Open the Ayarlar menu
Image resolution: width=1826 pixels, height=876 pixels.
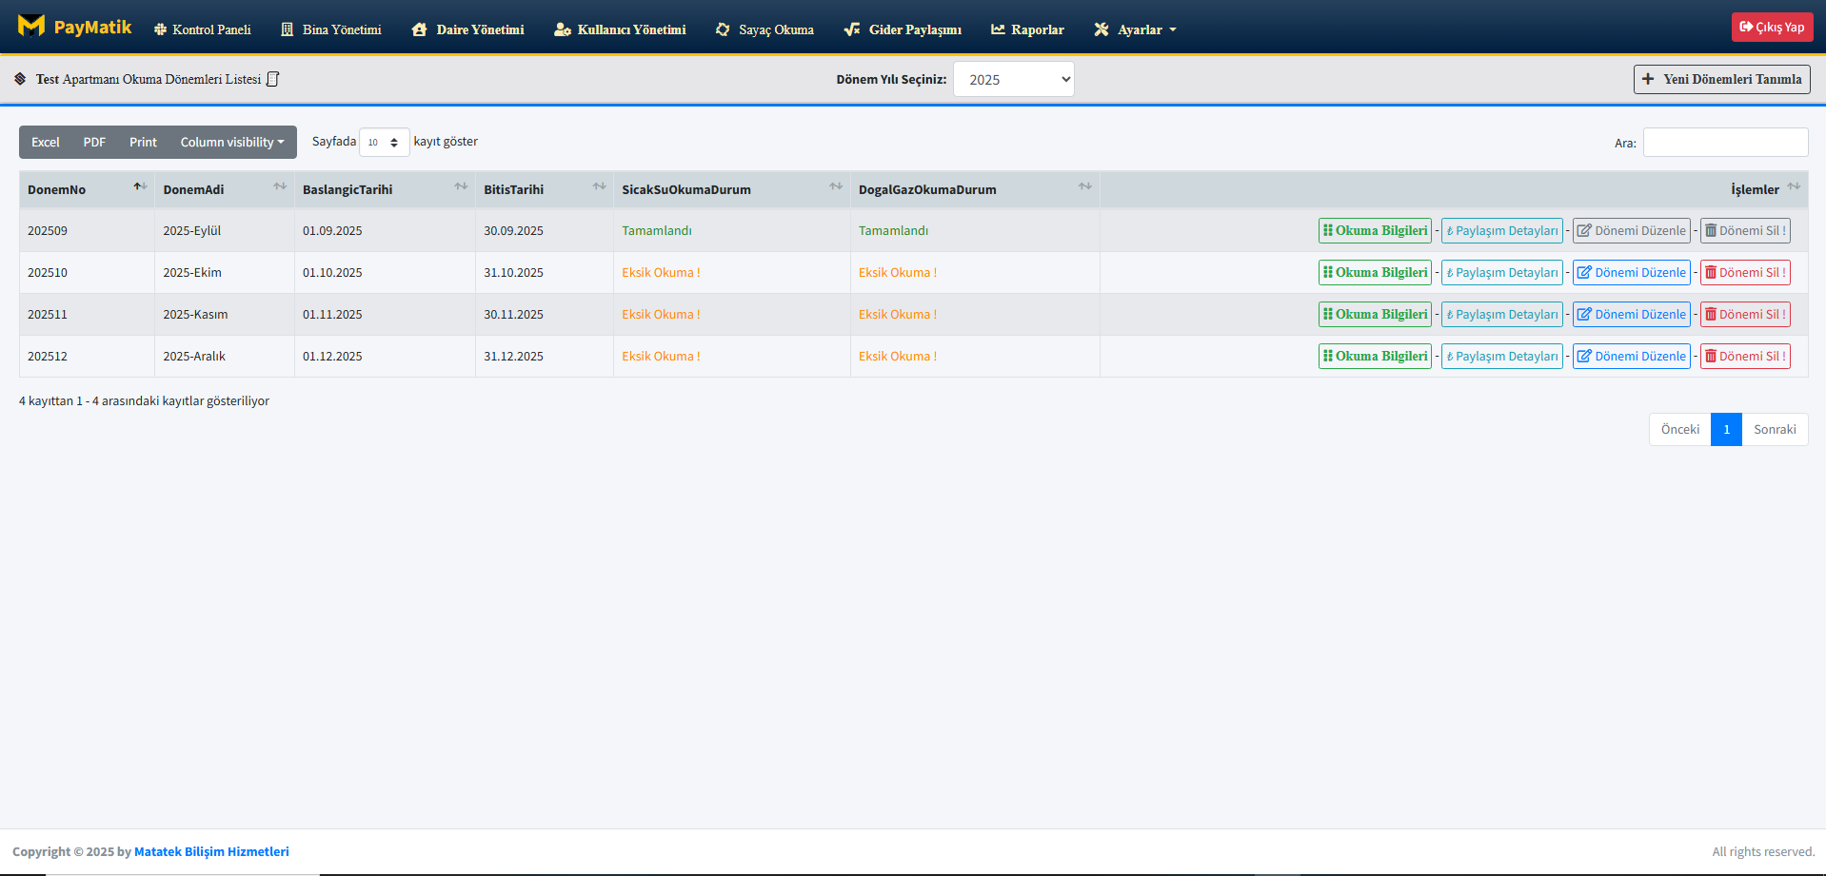pos(1136,29)
